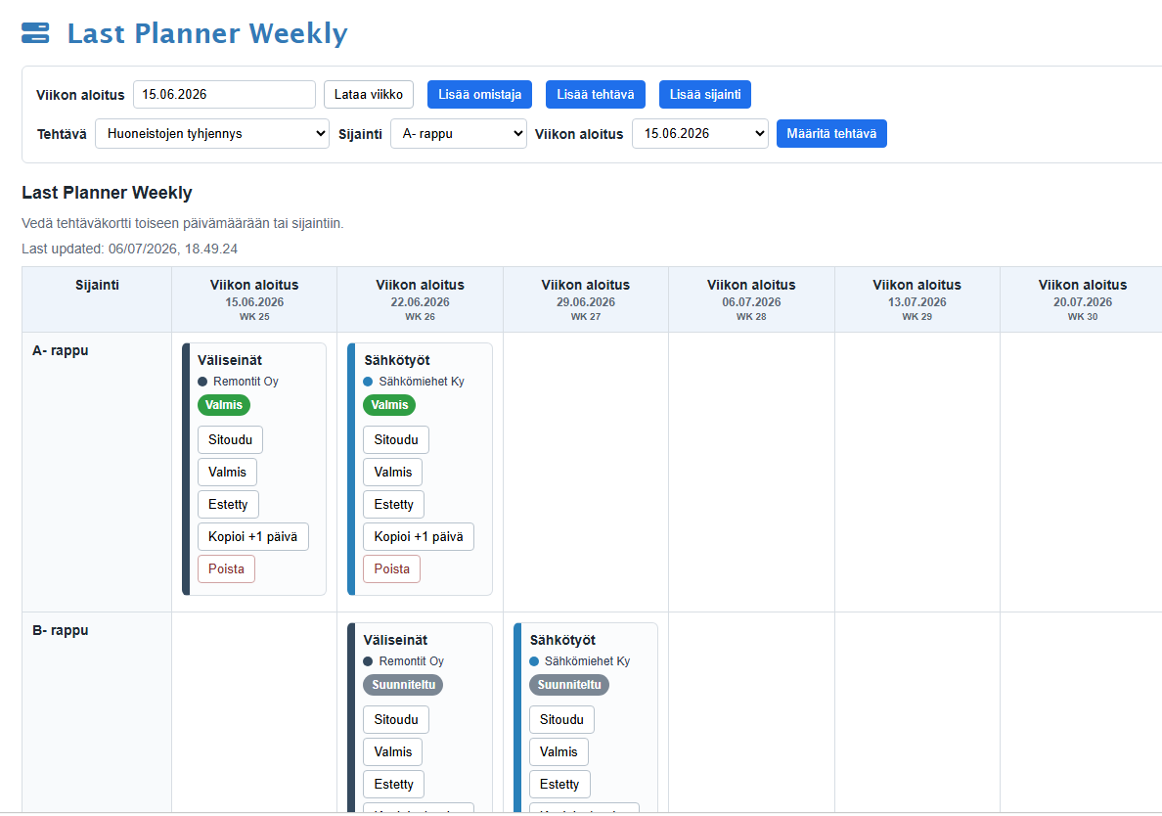This screenshot has height=816, width=1162.
Task: Click the Lataa viikko button
Action: point(369,94)
